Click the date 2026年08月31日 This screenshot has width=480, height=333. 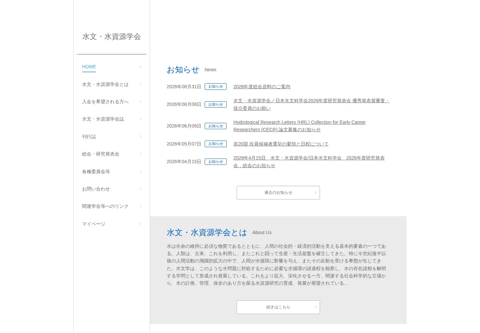[184, 87]
